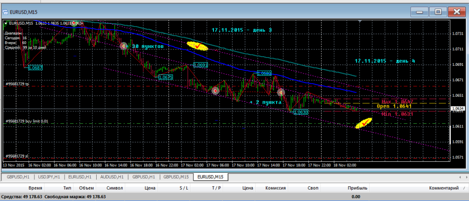This screenshot has width=469, height=201.
Task: Click 1.0611 on the price scale
Action: [x=457, y=127]
